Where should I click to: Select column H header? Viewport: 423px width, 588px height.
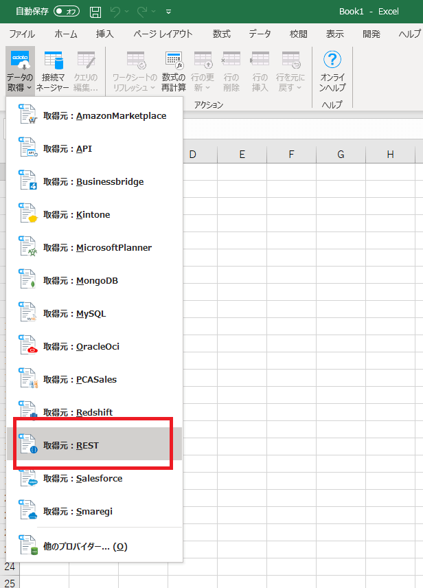click(390, 155)
